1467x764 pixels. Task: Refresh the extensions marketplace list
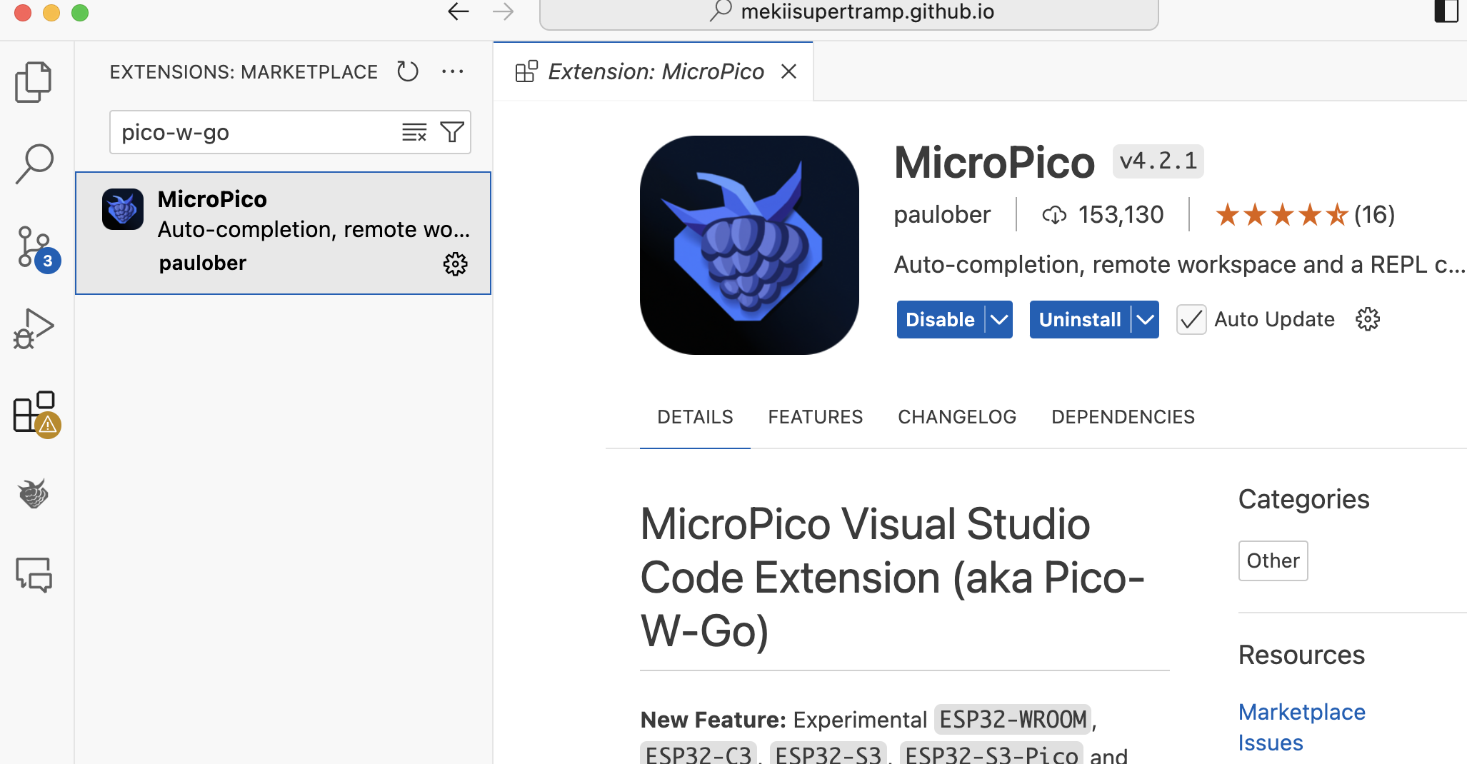[408, 71]
